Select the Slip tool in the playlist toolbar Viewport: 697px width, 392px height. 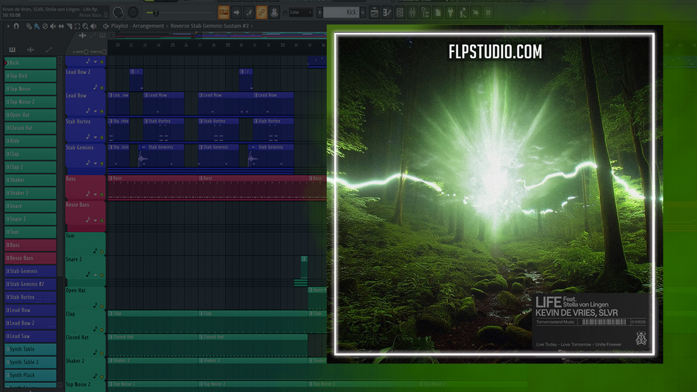(x=61, y=26)
